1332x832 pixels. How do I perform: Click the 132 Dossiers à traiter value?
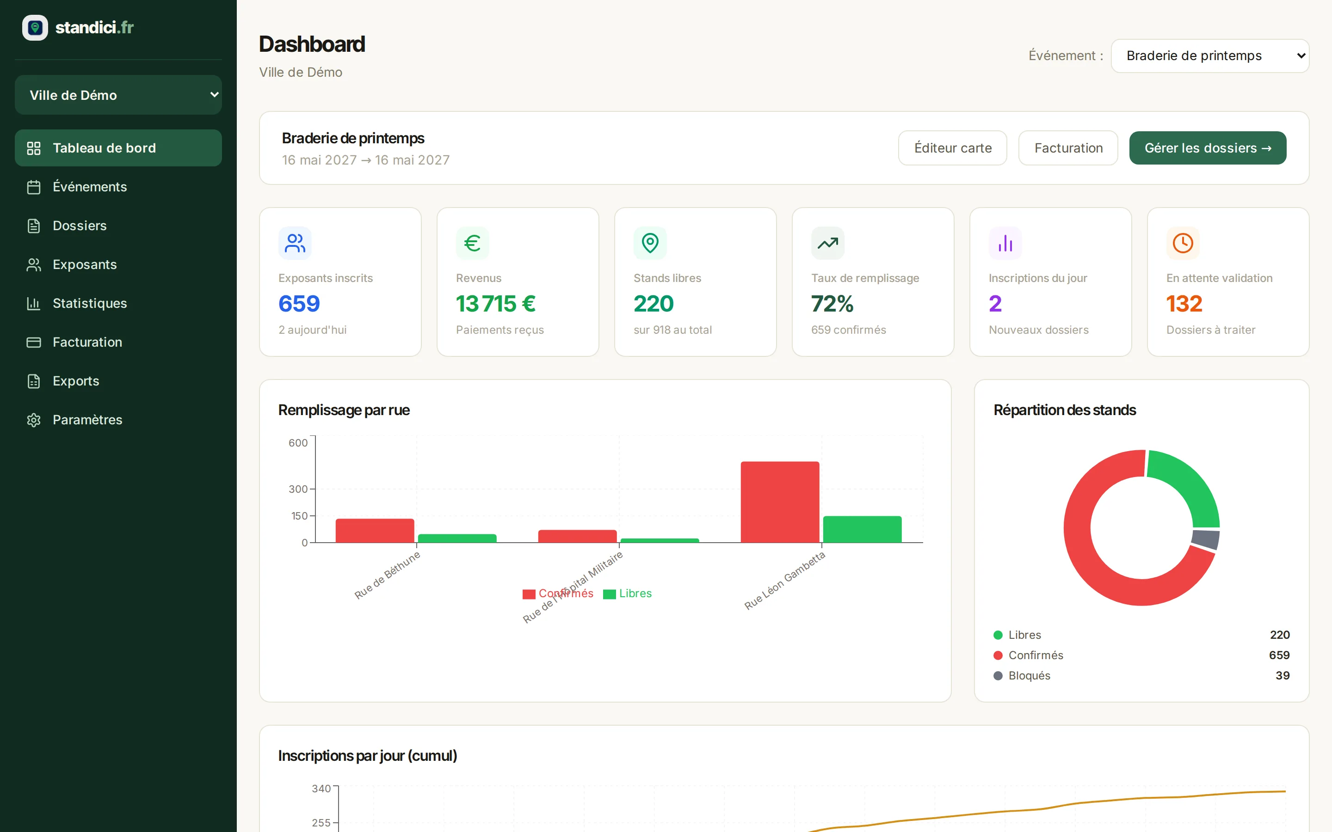1184,304
